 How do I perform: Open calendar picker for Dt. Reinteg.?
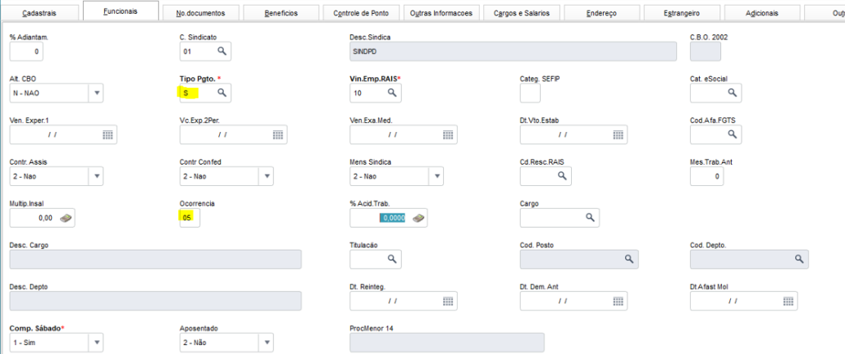[449, 301]
